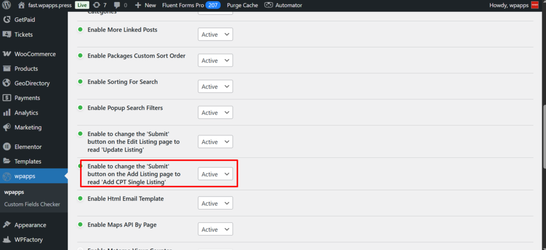Click green status dot for Enable Html Email Template
The height and width of the screenshot is (250, 546).
(81, 199)
